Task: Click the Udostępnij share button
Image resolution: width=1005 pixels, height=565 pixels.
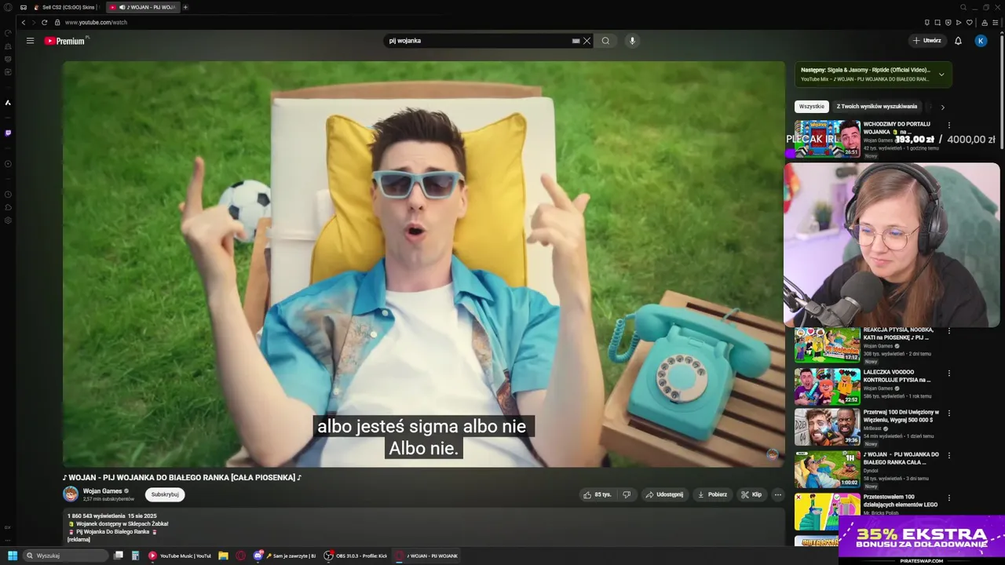Action: tap(664, 494)
